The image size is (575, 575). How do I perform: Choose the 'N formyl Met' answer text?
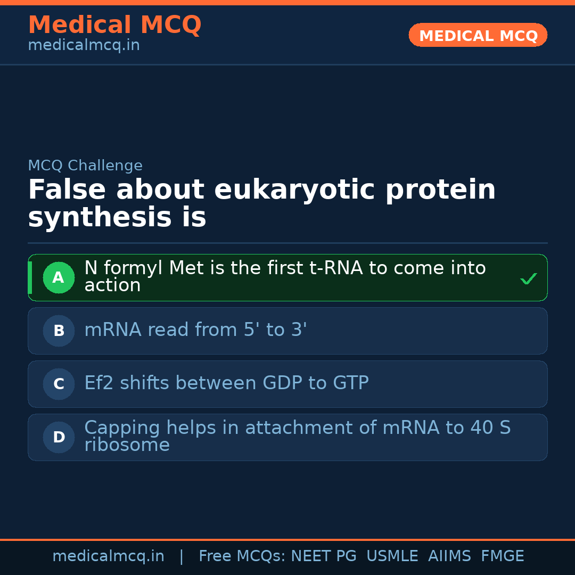pyautogui.click(x=285, y=276)
